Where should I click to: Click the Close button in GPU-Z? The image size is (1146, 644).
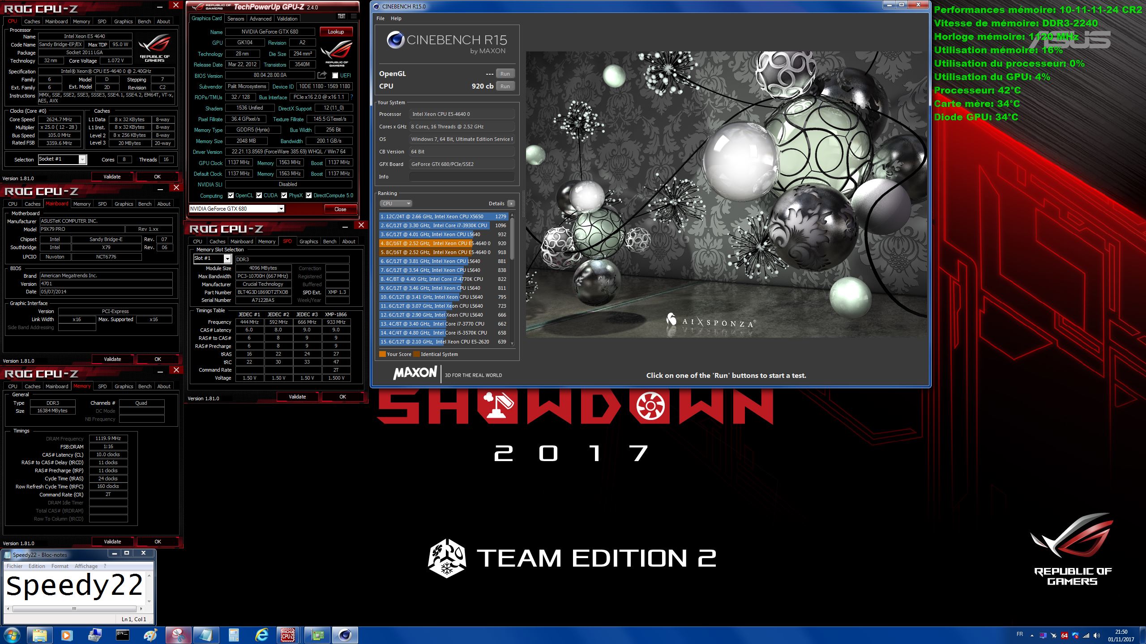[340, 209]
